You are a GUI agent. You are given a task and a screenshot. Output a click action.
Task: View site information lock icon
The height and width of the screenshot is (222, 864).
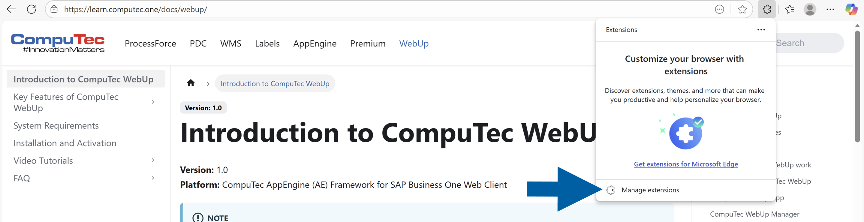pos(54,9)
